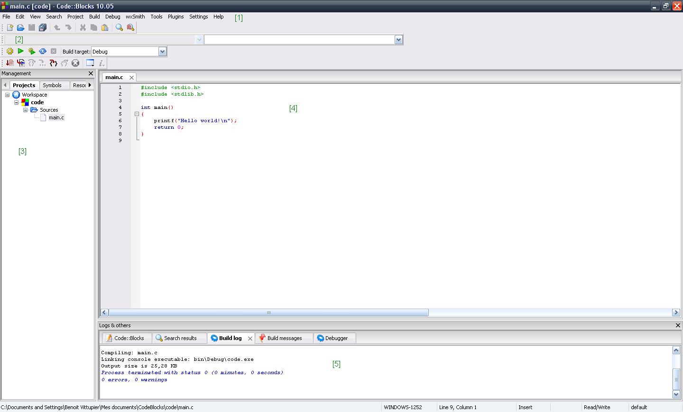
Task: Click the Replace icon in toolbar
Action: (x=130, y=27)
